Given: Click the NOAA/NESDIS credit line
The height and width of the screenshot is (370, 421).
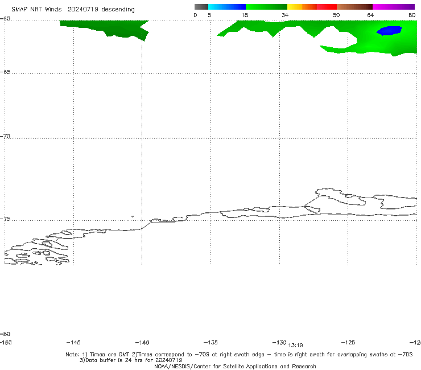Looking at the screenshot, I should (235, 366).
